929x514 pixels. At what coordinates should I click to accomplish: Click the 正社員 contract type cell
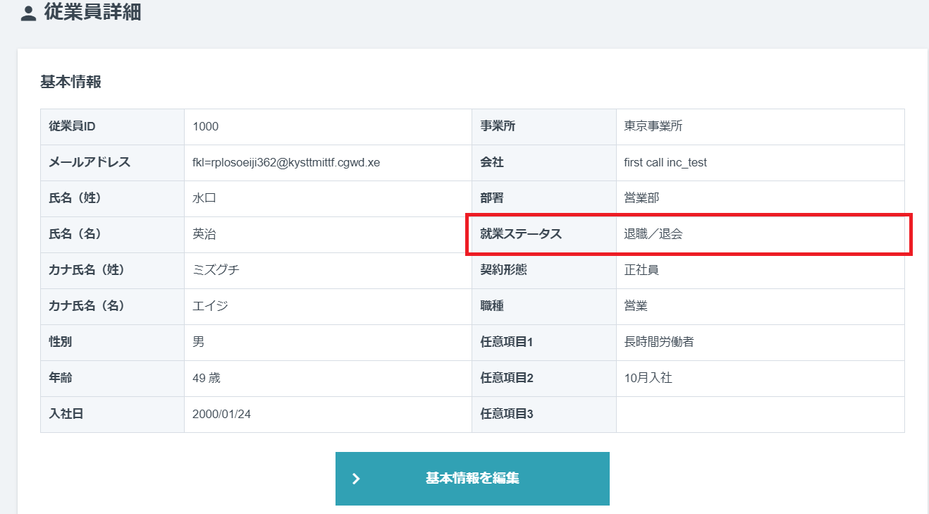pyautogui.click(x=644, y=270)
